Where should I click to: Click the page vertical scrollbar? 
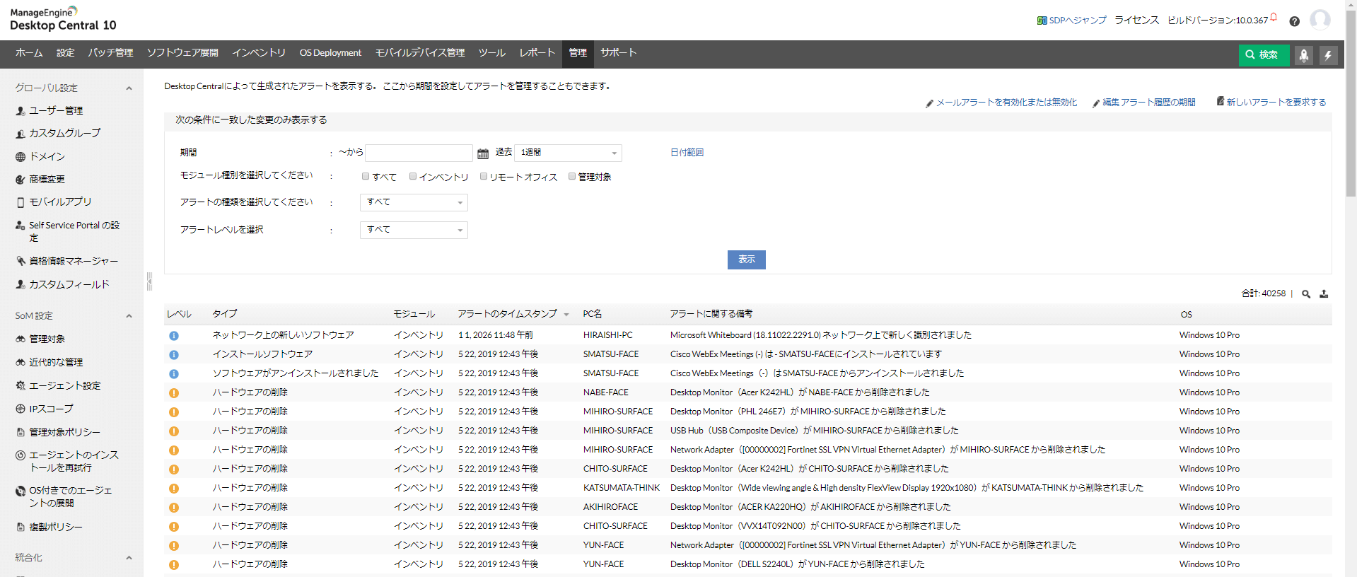(1351, 106)
